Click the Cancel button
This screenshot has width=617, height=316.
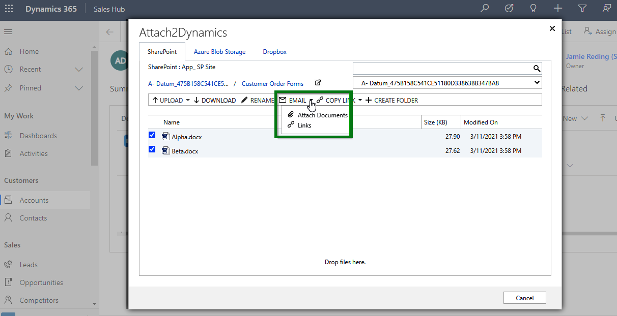pyautogui.click(x=524, y=298)
